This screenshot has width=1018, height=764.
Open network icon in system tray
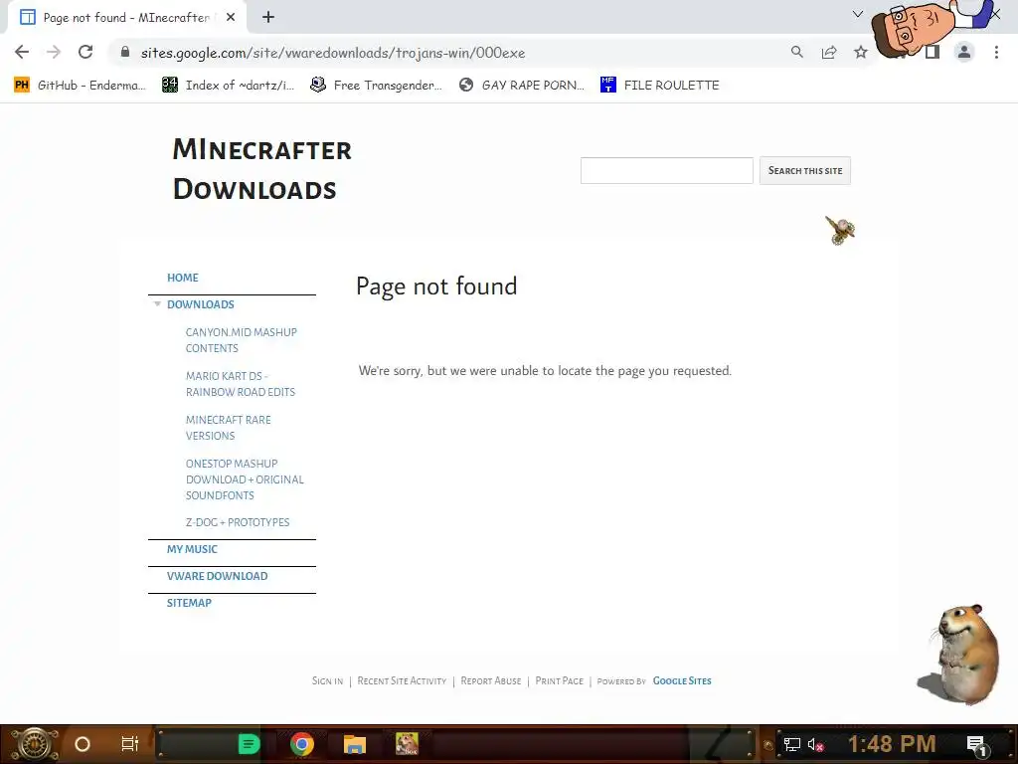tap(792, 744)
